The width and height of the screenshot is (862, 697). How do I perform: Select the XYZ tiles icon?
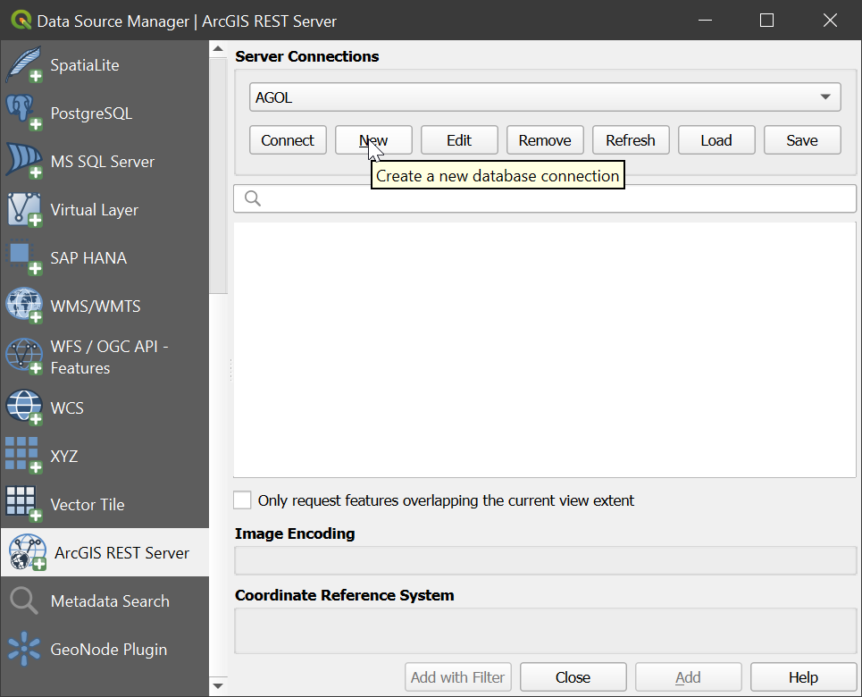[24, 457]
